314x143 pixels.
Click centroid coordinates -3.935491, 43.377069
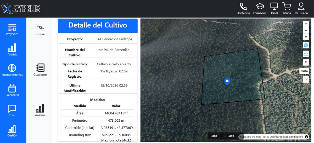[x=116, y=128]
